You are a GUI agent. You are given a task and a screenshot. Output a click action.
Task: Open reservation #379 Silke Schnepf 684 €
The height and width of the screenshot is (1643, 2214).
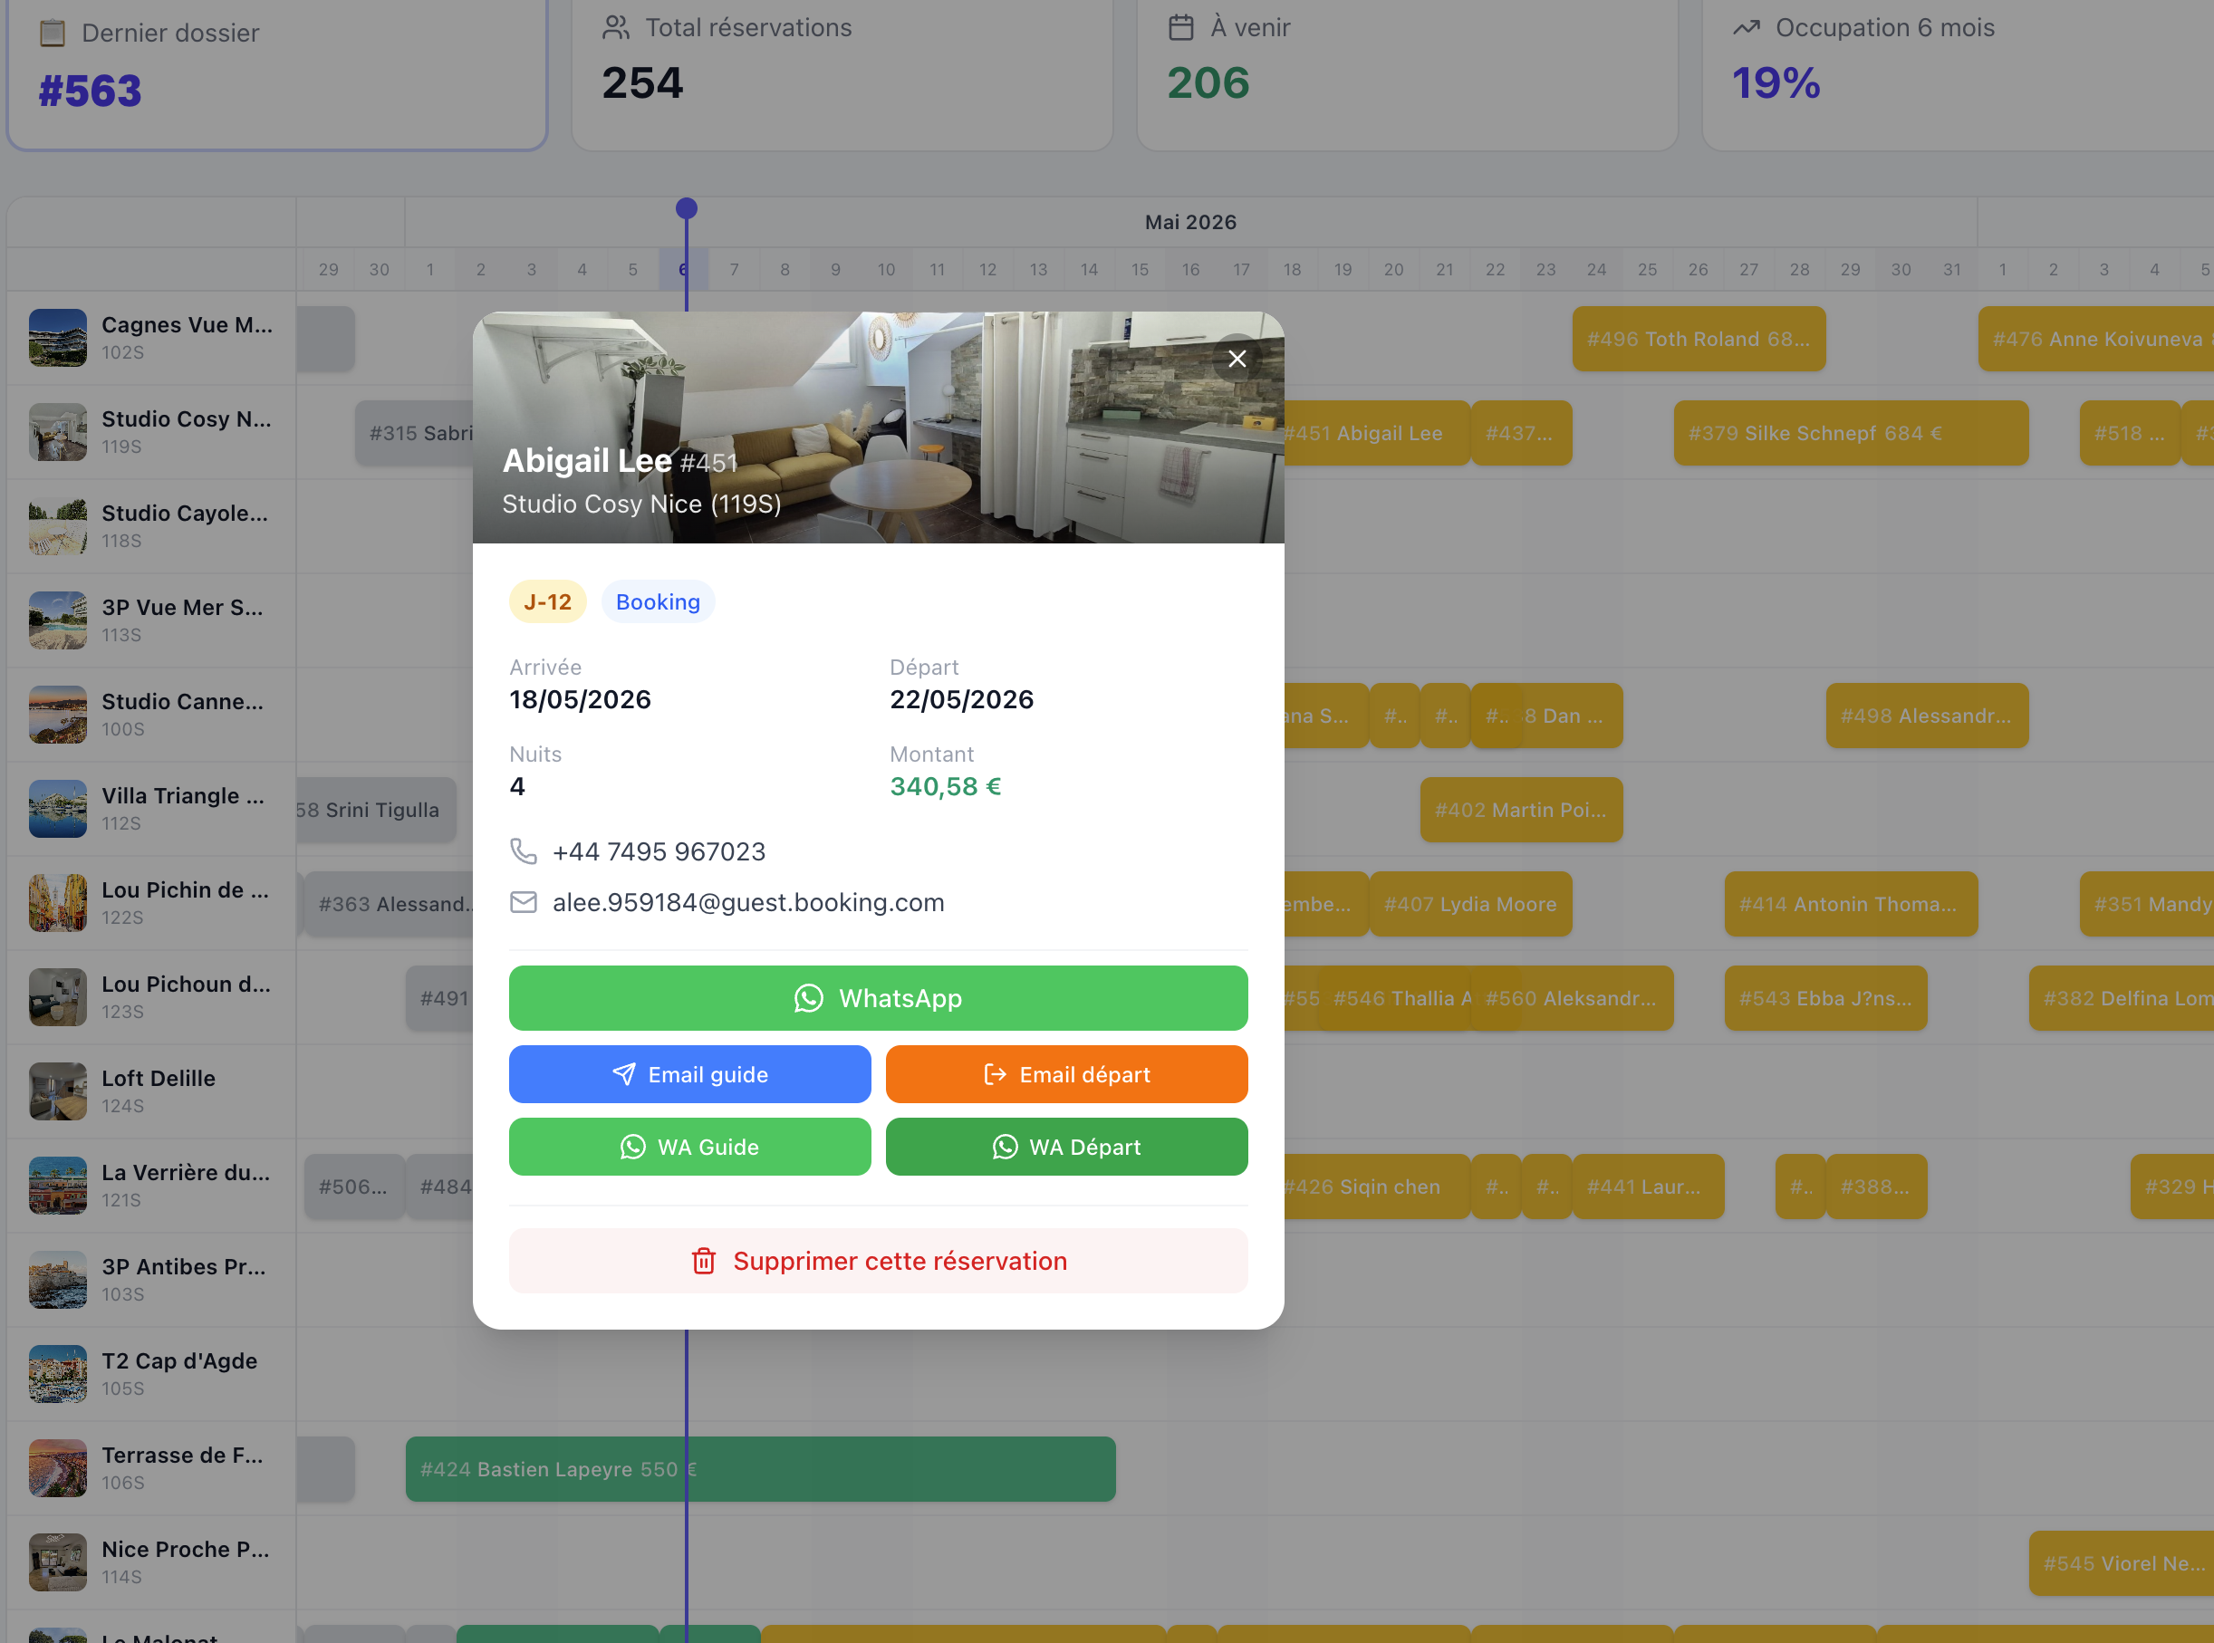(1851, 434)
